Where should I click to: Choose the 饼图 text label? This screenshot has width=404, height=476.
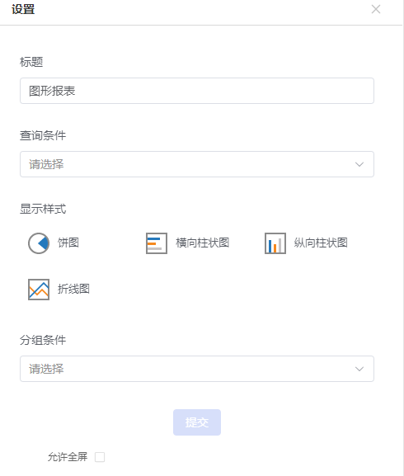(68, 243)
